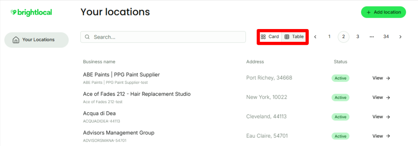Click the search magnifier icon
The height and width of the screenshot is (146, 418).
click(x=87, y=37)
